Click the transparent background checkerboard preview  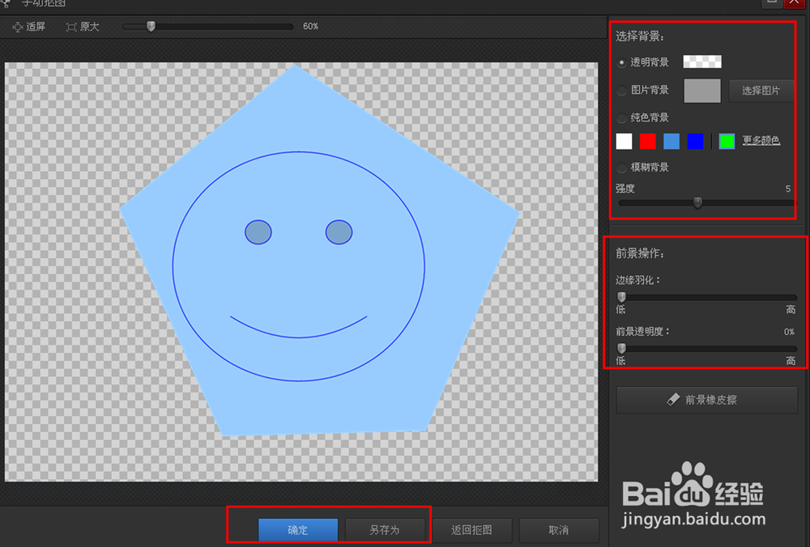701,61
